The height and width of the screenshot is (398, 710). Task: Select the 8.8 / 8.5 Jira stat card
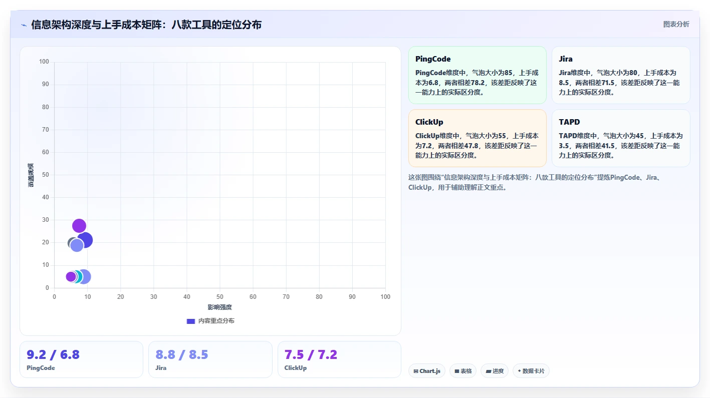(210, 359)
